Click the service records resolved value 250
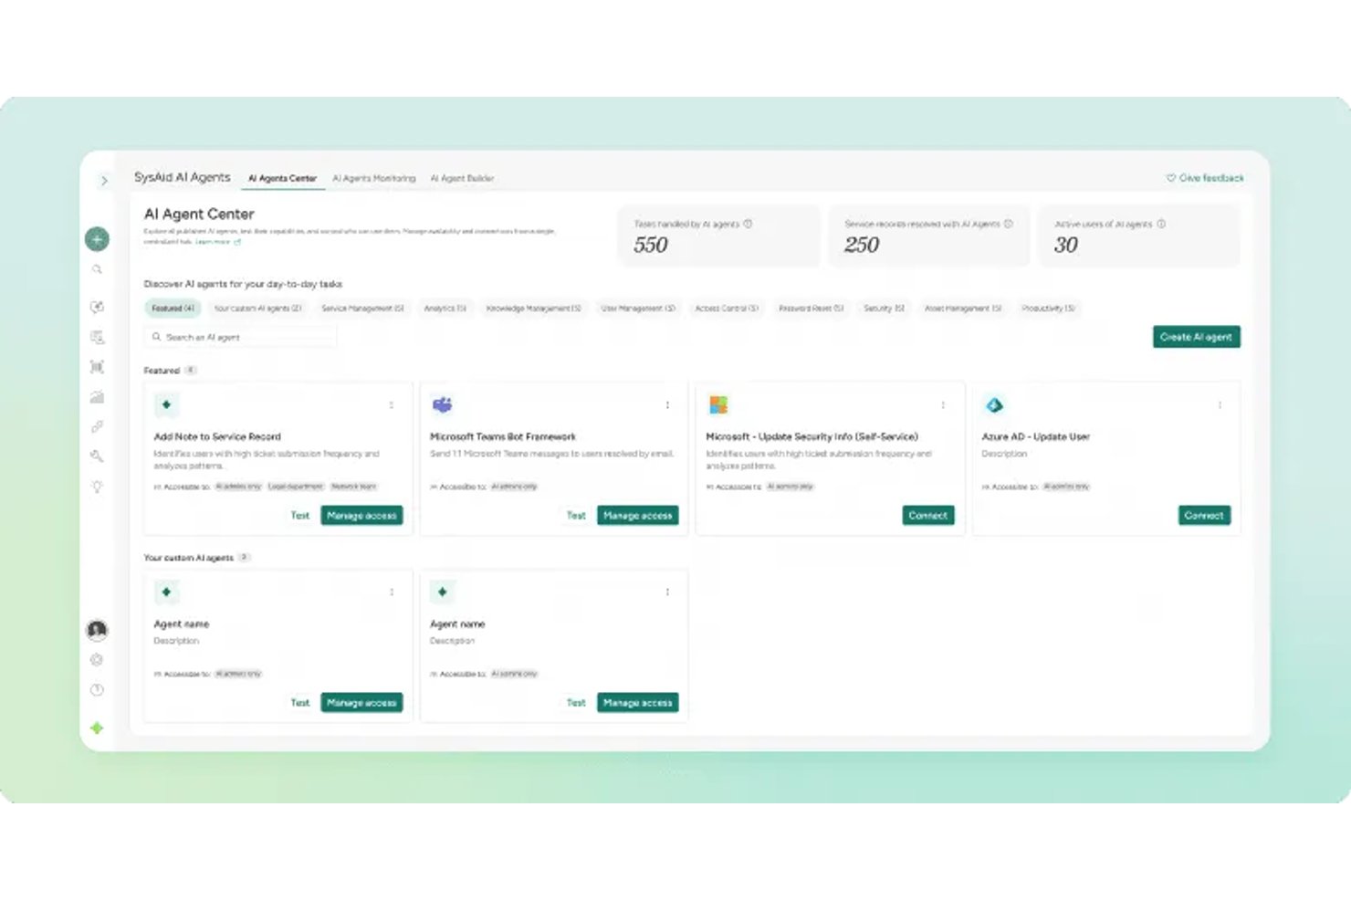Viewport: 1351px width, 901px height. tap(862, 245)
